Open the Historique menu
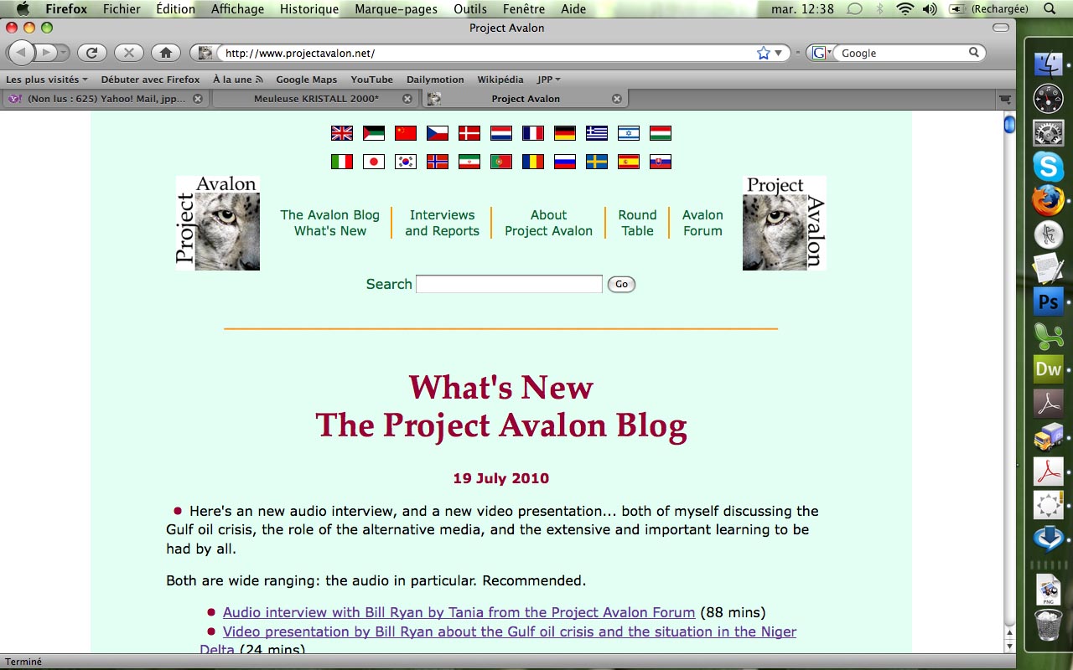Image resolution: width=1073 pixels, height=670 pixels. 308,9
